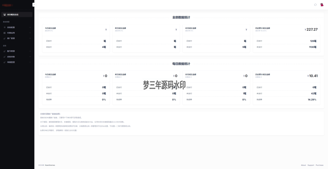Click the 首页概况总览 monitor icon in sidebar
The width and height of the screenshot is (328, 169).
(4, 14)
